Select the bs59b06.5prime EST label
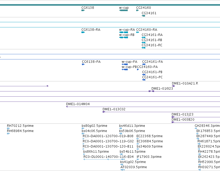Screen dimensions: 220x171 (x=132, y=131)
